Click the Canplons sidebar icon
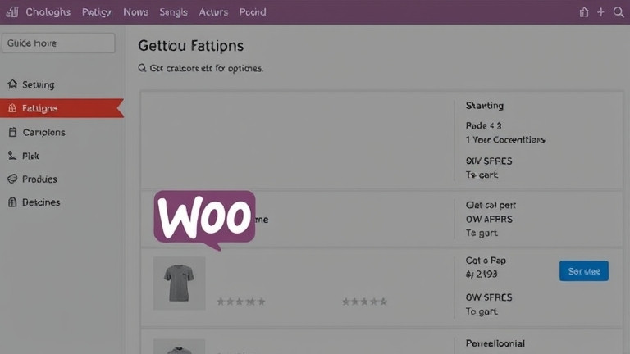This screenshot has height=354, width=630. (12, 132)
